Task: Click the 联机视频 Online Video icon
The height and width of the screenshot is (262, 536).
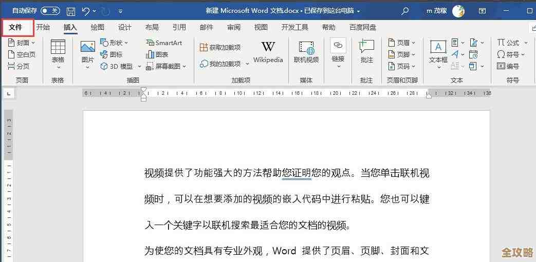Action: tap(306, 48)
